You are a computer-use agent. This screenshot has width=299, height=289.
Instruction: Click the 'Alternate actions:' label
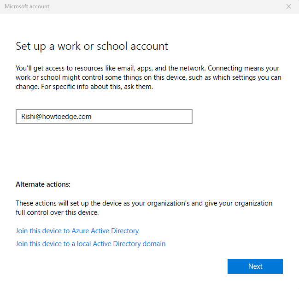point(43,184)
